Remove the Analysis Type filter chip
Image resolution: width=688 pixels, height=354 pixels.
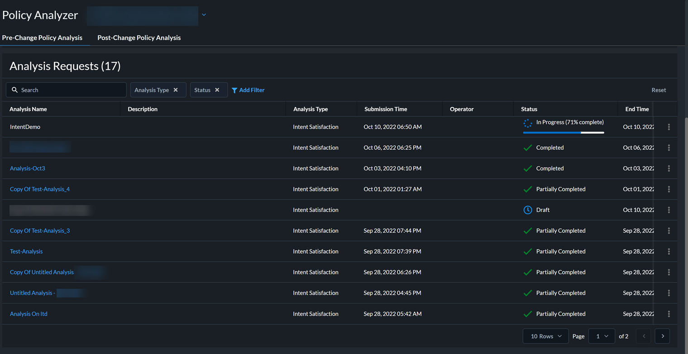pos(176,90)
